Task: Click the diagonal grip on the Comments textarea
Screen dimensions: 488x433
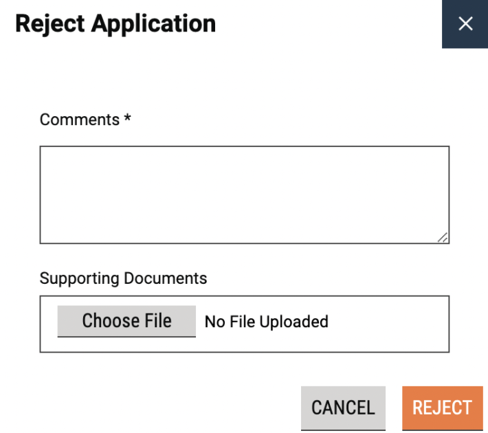Action: click(x=443, y=237)
